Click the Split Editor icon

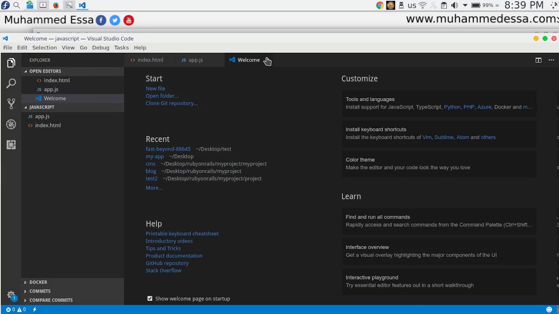click(x=538, y=60)
